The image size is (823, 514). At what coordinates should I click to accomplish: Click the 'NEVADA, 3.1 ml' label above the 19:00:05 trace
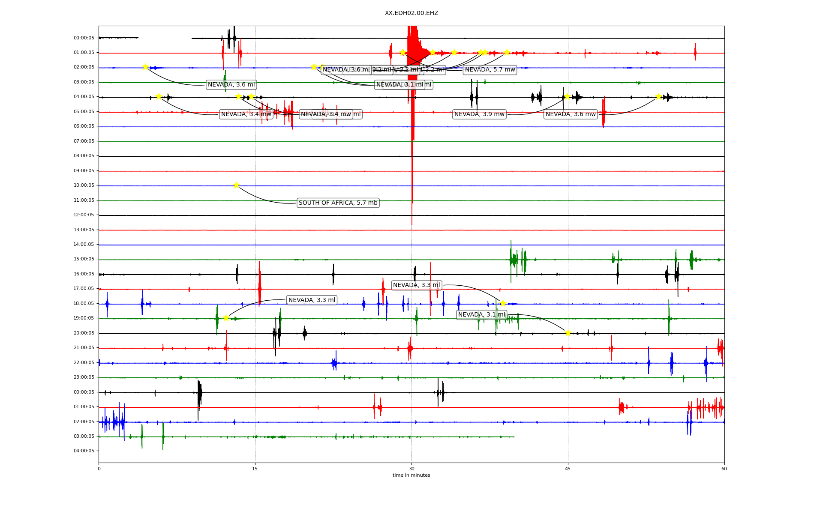tap(481, 315)
